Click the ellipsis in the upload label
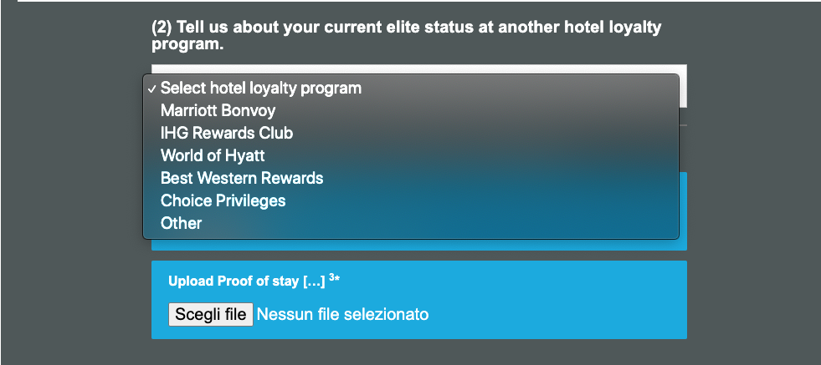Image resolution: width=821 pixels, height=365 pixels. 314,281
